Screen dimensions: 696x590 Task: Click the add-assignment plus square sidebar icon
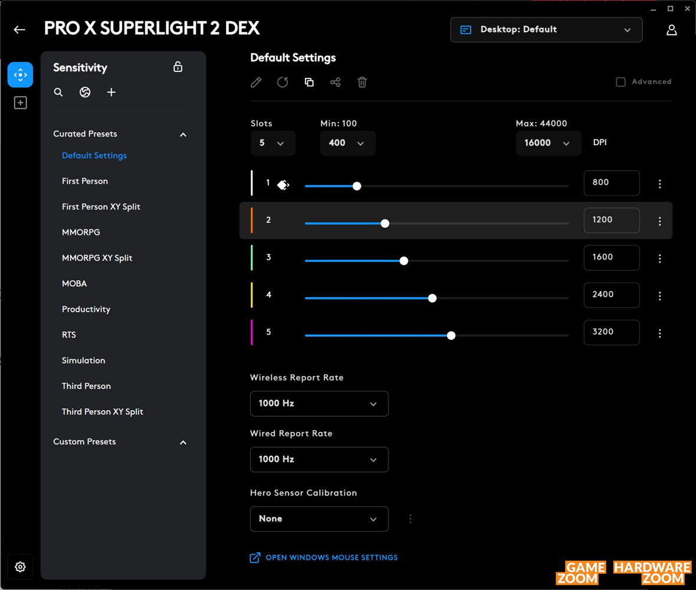[x=21, y=103]
